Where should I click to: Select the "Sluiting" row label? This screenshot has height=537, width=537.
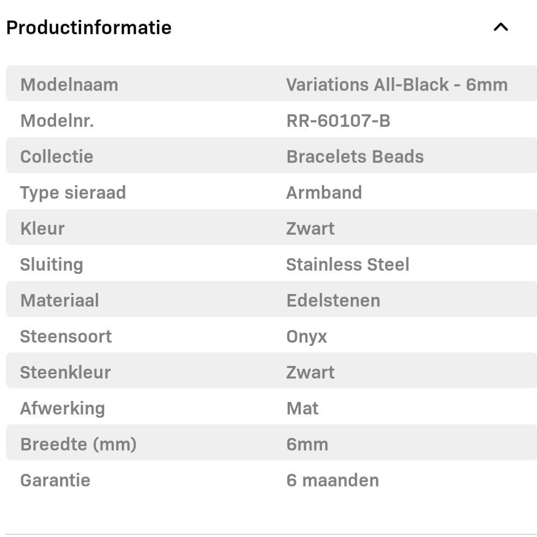point(52,264)
